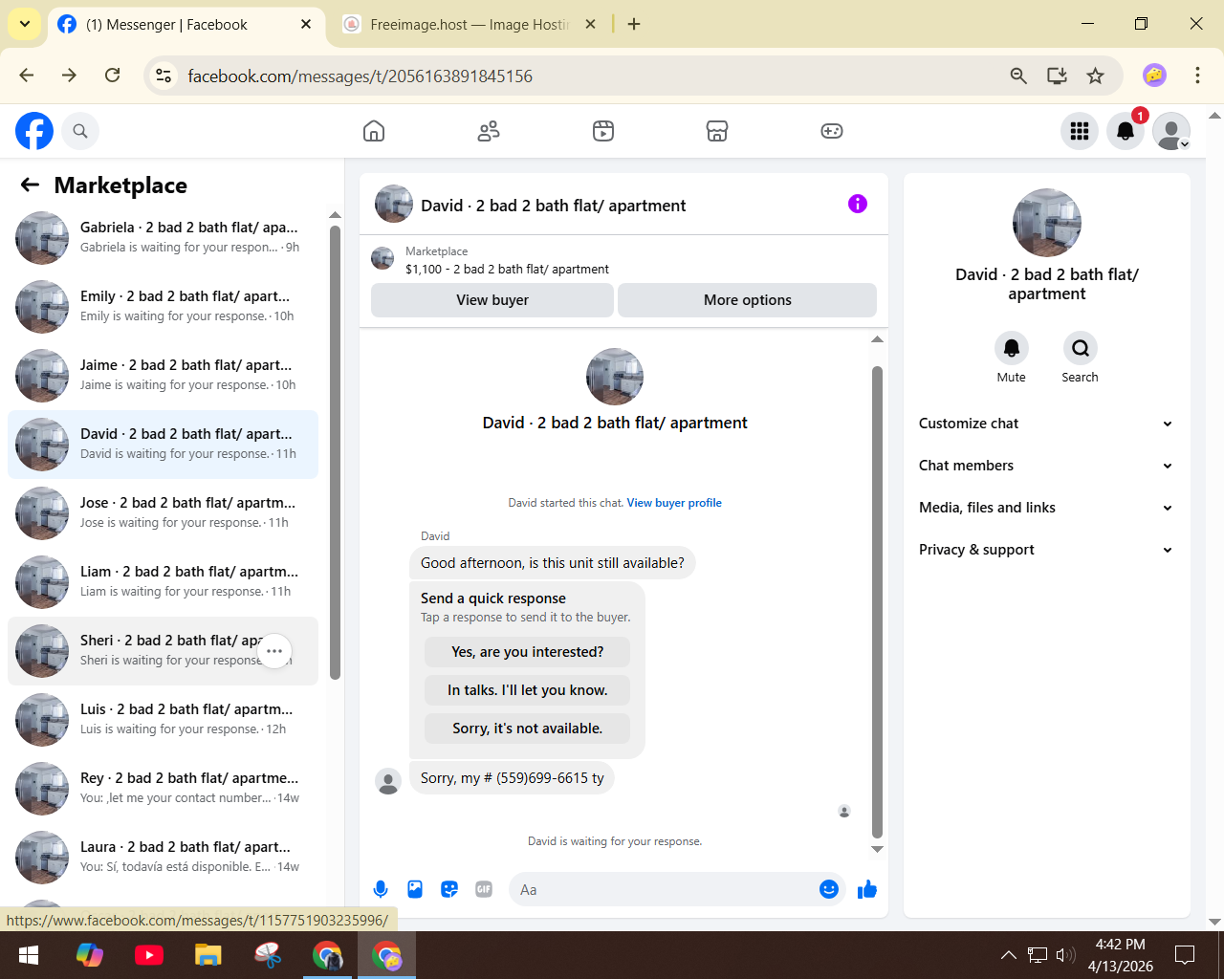Open the Windows Start button
1224x979 pixels.
pyautogui.click(x=29, y=955)
